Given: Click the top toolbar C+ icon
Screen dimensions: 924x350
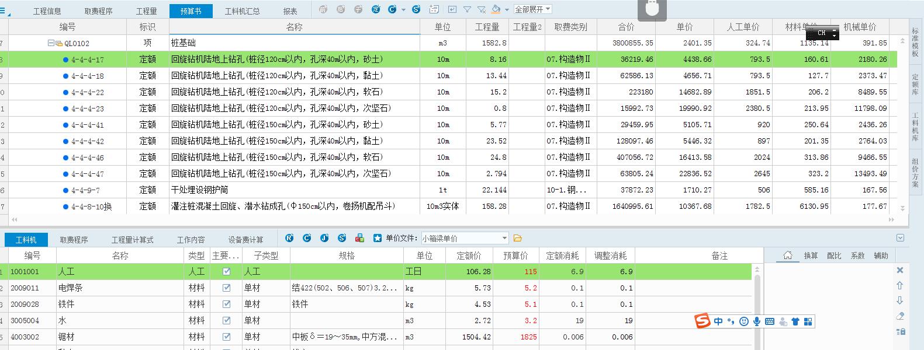Looking at the screenshot, I should pyautogui.click(x=392, y=9).
